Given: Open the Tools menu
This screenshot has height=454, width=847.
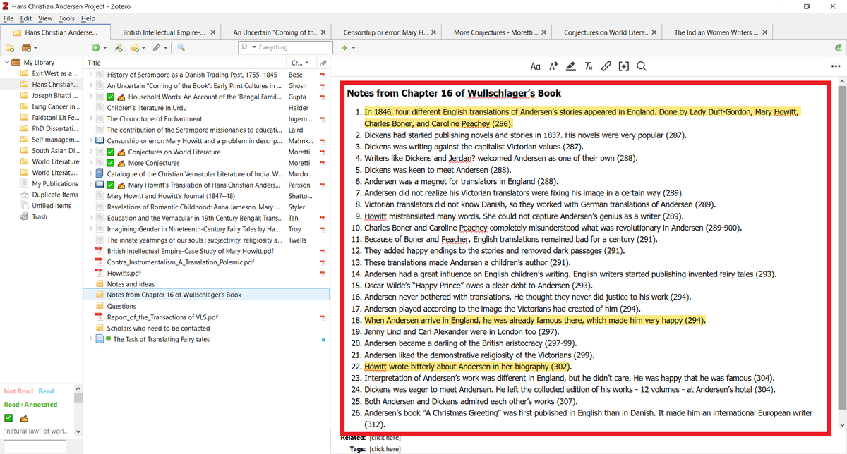Looking at the screenshot, I should click(67, 18).
